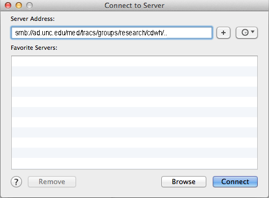Minimize the Connect to Server window
Image resolution: width=269 pixels, height=198 pixels.
point(19,5)
